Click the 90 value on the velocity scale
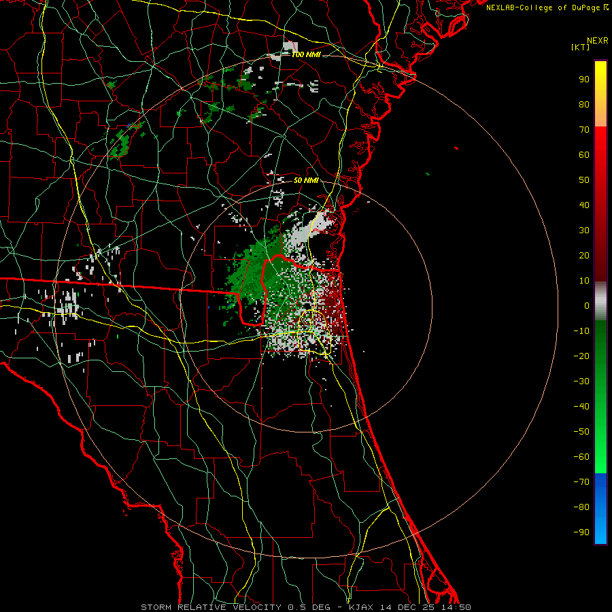 (584, 80)
